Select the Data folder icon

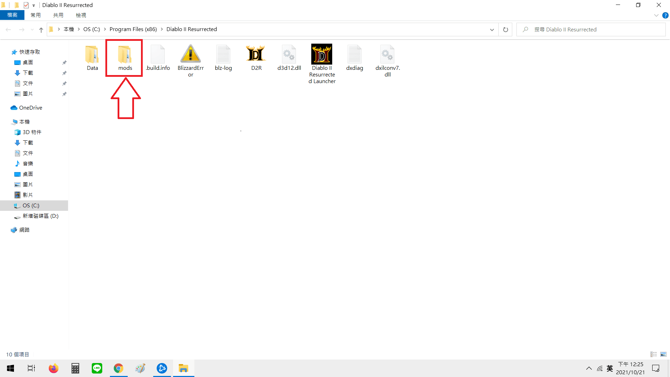coord(92,54)
